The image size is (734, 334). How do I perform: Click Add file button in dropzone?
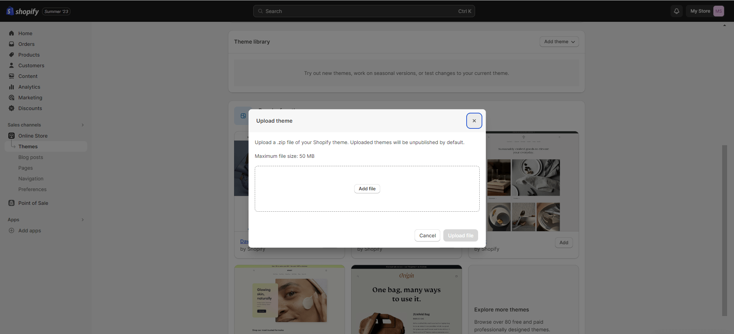(x=367, y=189)
